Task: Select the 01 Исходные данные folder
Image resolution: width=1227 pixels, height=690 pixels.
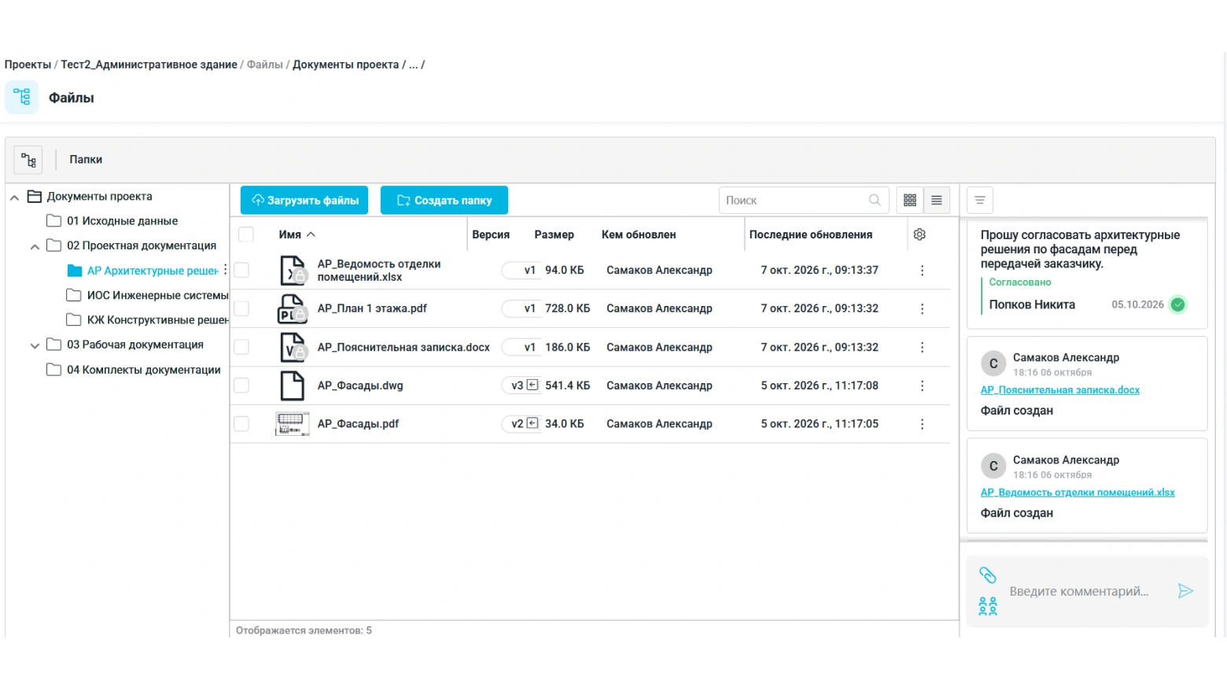Action: coord(122,221)
